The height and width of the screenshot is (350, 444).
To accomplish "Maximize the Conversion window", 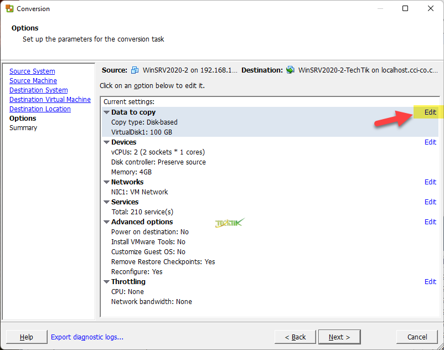I will click(x=405, y=8).
